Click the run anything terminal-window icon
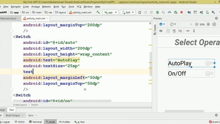The image size is (220, 124). (x=195, y=12)
